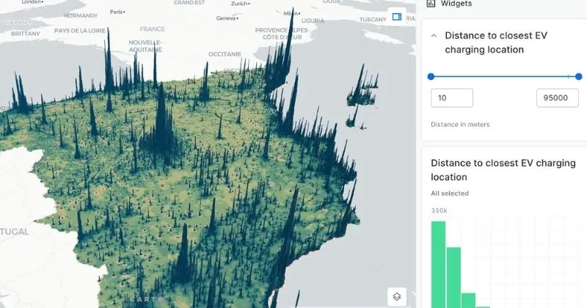Collapse the Distance to closest EV widget
587x308 pixels.
pos(434,35)
